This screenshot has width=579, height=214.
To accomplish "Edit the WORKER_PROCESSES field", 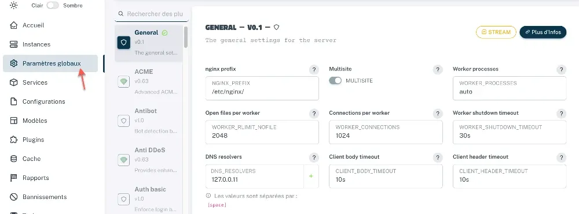I will pyautogui.click(x=510, y=88).
